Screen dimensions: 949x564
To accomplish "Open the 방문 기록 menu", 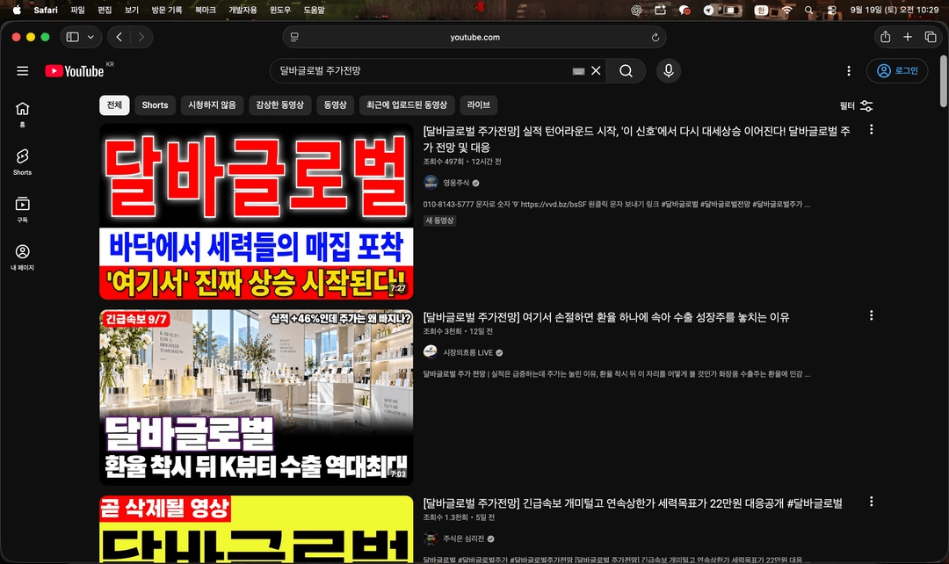I will coord(166,10).
